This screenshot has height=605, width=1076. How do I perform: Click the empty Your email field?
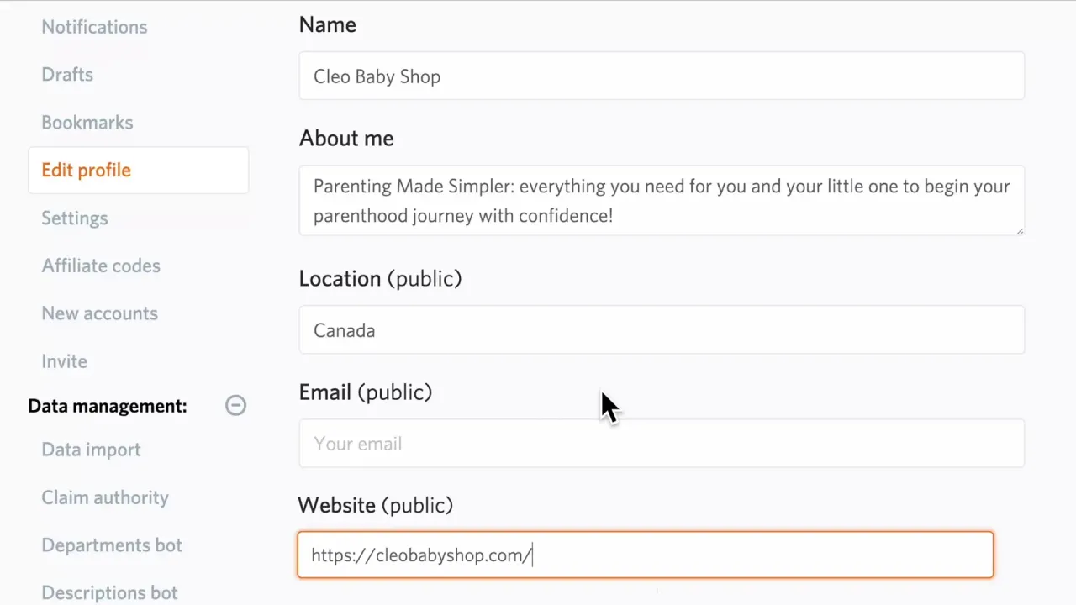(661, 444)
